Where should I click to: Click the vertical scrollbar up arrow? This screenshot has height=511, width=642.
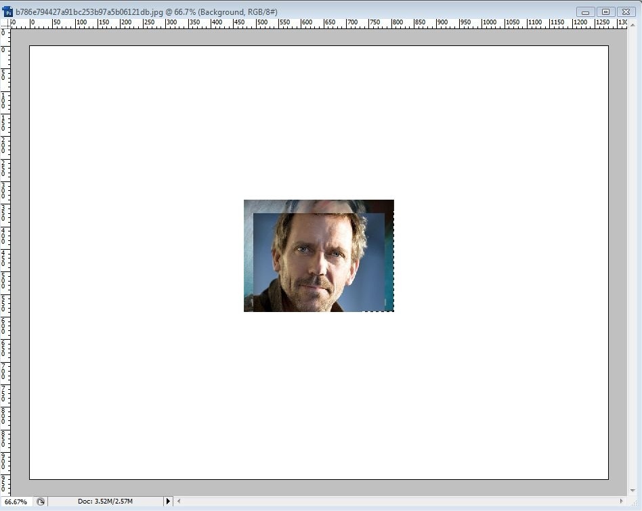633,25
